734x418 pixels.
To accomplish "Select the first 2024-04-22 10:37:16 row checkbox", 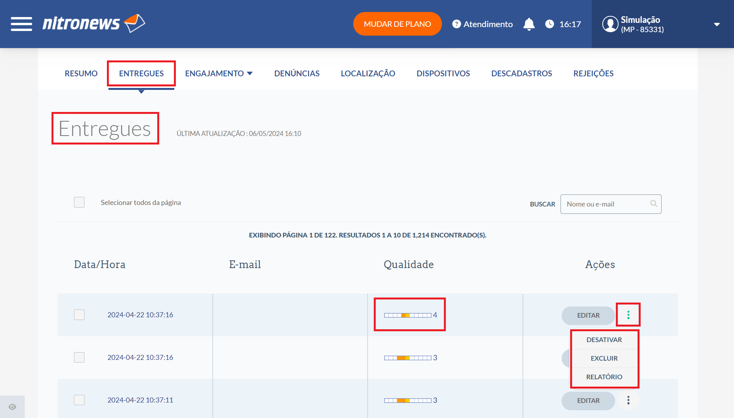I will pos(79,315).
